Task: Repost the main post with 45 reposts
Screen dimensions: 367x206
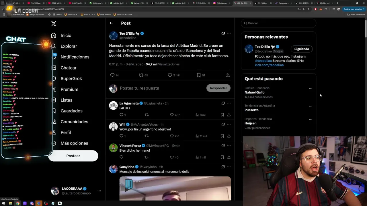Action: pos(143,75)
